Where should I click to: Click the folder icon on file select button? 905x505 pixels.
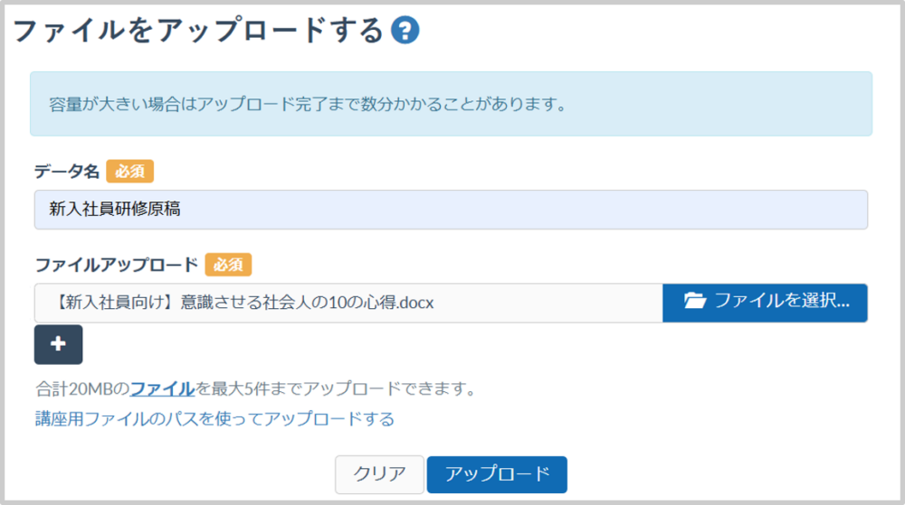point(694,302)
